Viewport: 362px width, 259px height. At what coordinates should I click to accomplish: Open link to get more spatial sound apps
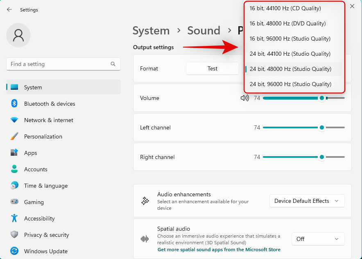tap(219, 250)
